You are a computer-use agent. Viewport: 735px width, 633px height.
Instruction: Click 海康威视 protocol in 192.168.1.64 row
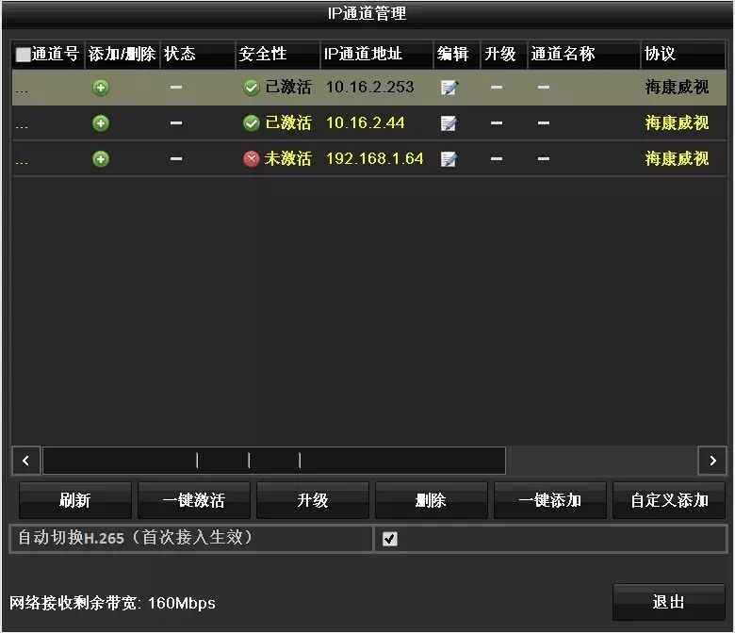677,159
